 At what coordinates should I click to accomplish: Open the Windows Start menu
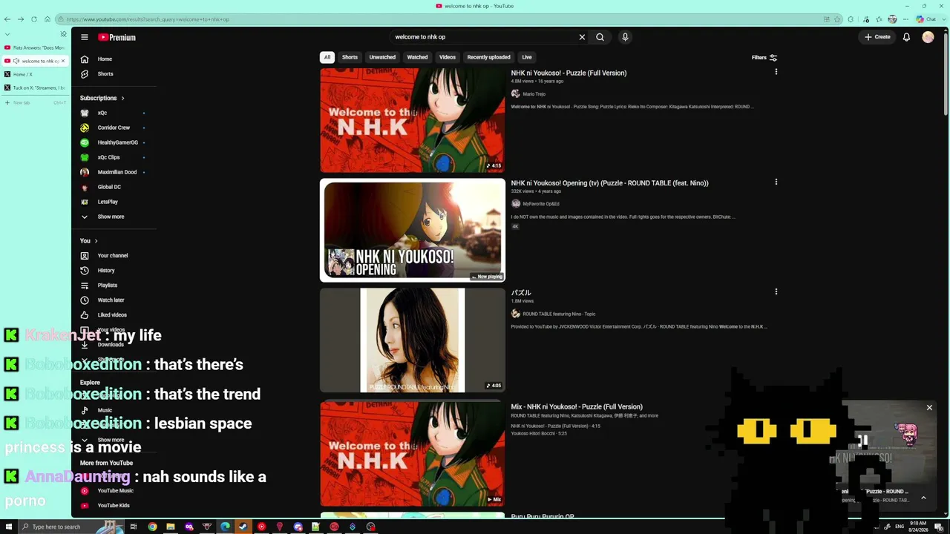[x=8, y=527]
